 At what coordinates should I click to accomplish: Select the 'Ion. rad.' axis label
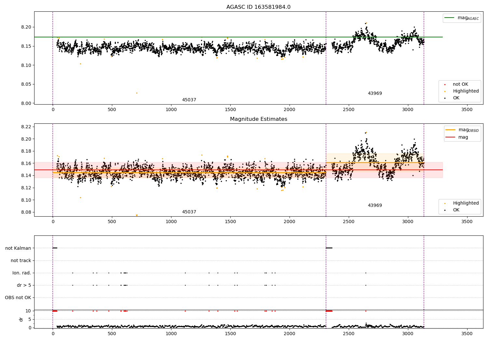click(22, 273)
